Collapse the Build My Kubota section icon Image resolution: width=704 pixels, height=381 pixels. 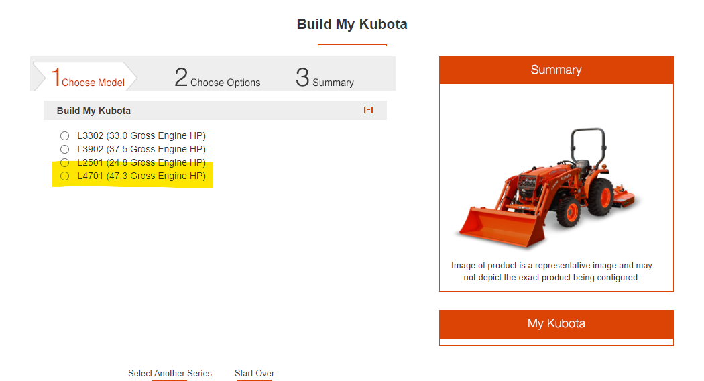pos(368,110)
